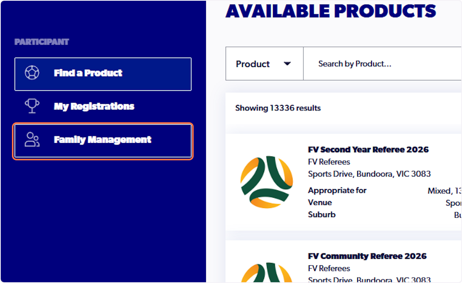Screen dimensions: 462x283
Task: Click the soccer ball icon beside Find a Product
Action: (32, 72)
